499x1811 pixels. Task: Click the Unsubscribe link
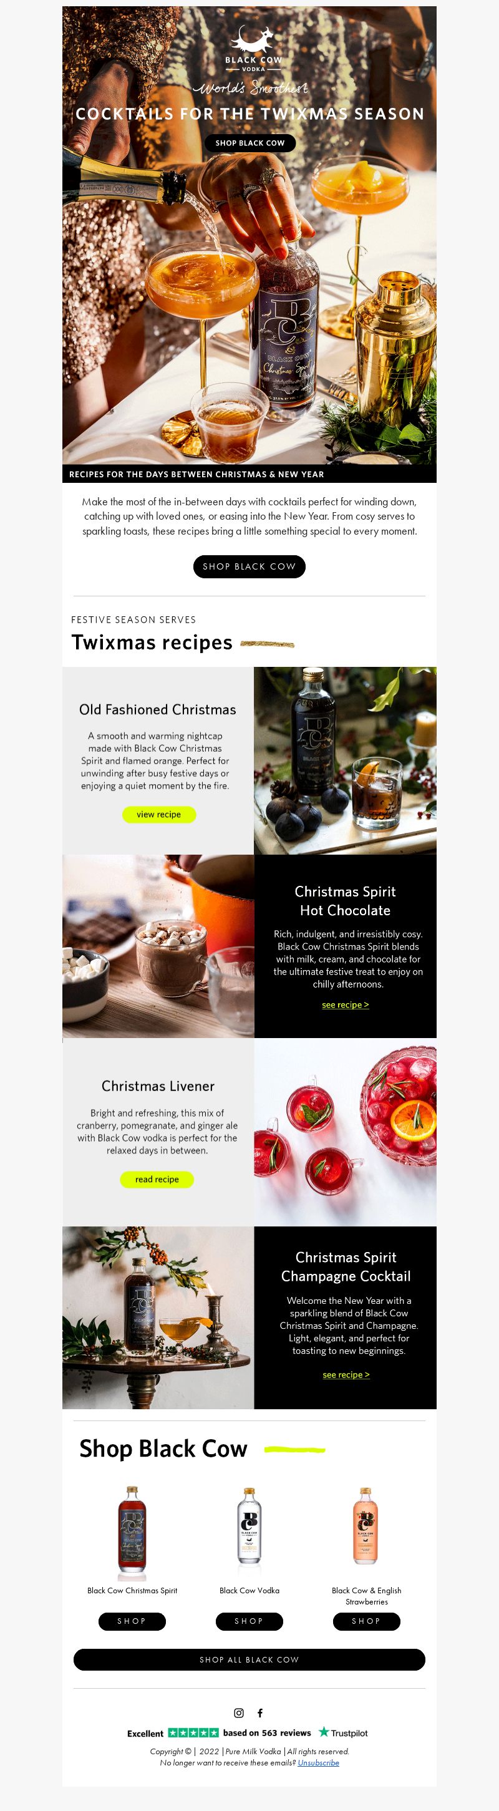point(318,1762)
